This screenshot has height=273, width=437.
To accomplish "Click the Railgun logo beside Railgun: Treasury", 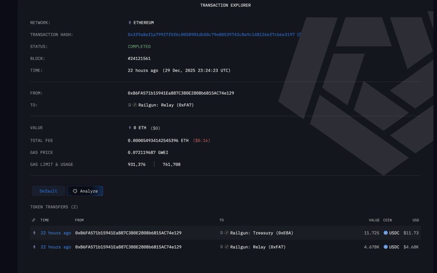I will pyautogui.click(x=227, y=233).
